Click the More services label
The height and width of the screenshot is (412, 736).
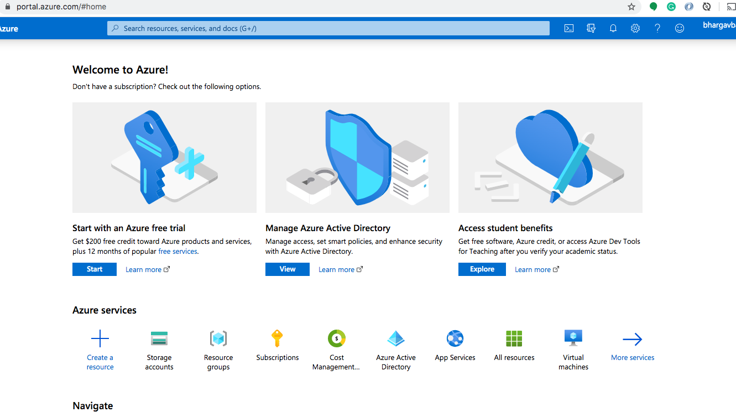coord(633,358)
